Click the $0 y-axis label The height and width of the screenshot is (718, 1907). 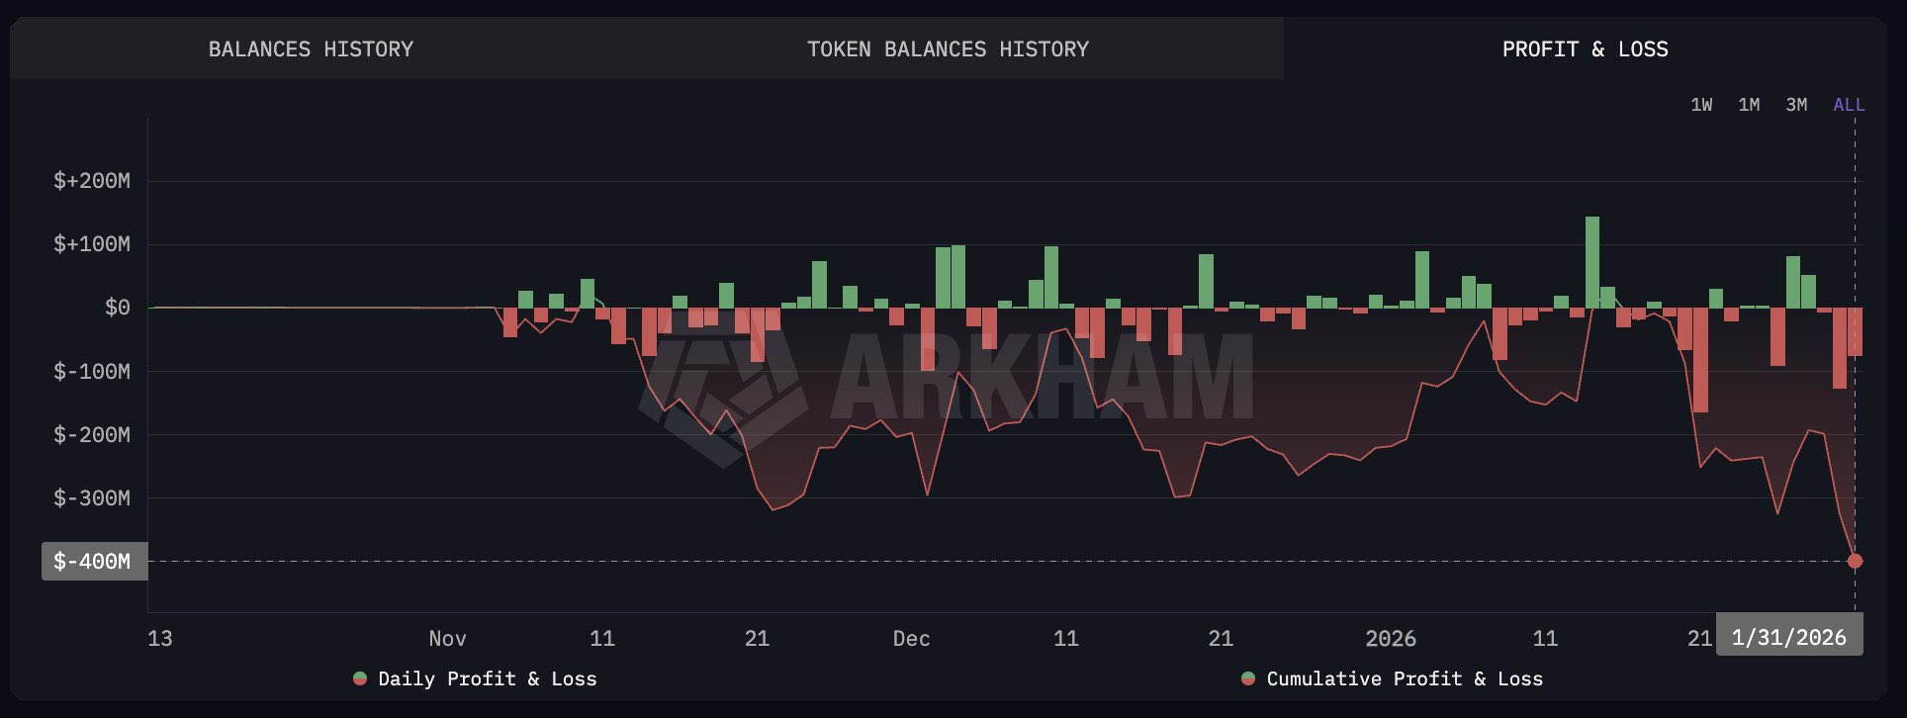118,308
